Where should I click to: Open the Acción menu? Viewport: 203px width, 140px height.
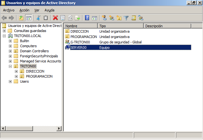point(24,10)
